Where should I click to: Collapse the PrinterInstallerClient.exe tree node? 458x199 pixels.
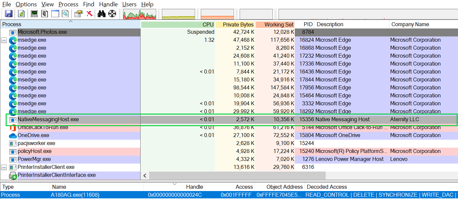click(x=4, y=167)
